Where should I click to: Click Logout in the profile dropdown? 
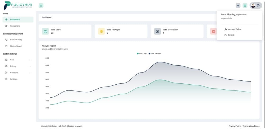[x=231, y=35]
